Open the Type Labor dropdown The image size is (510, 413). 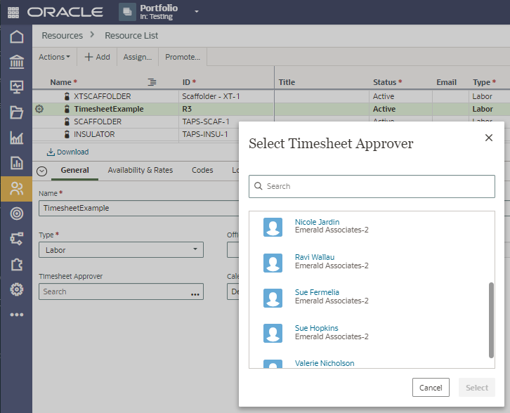click(121, 250)
